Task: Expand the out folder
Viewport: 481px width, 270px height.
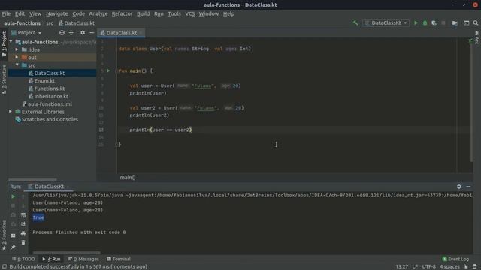Action: (x=17, y=57)
